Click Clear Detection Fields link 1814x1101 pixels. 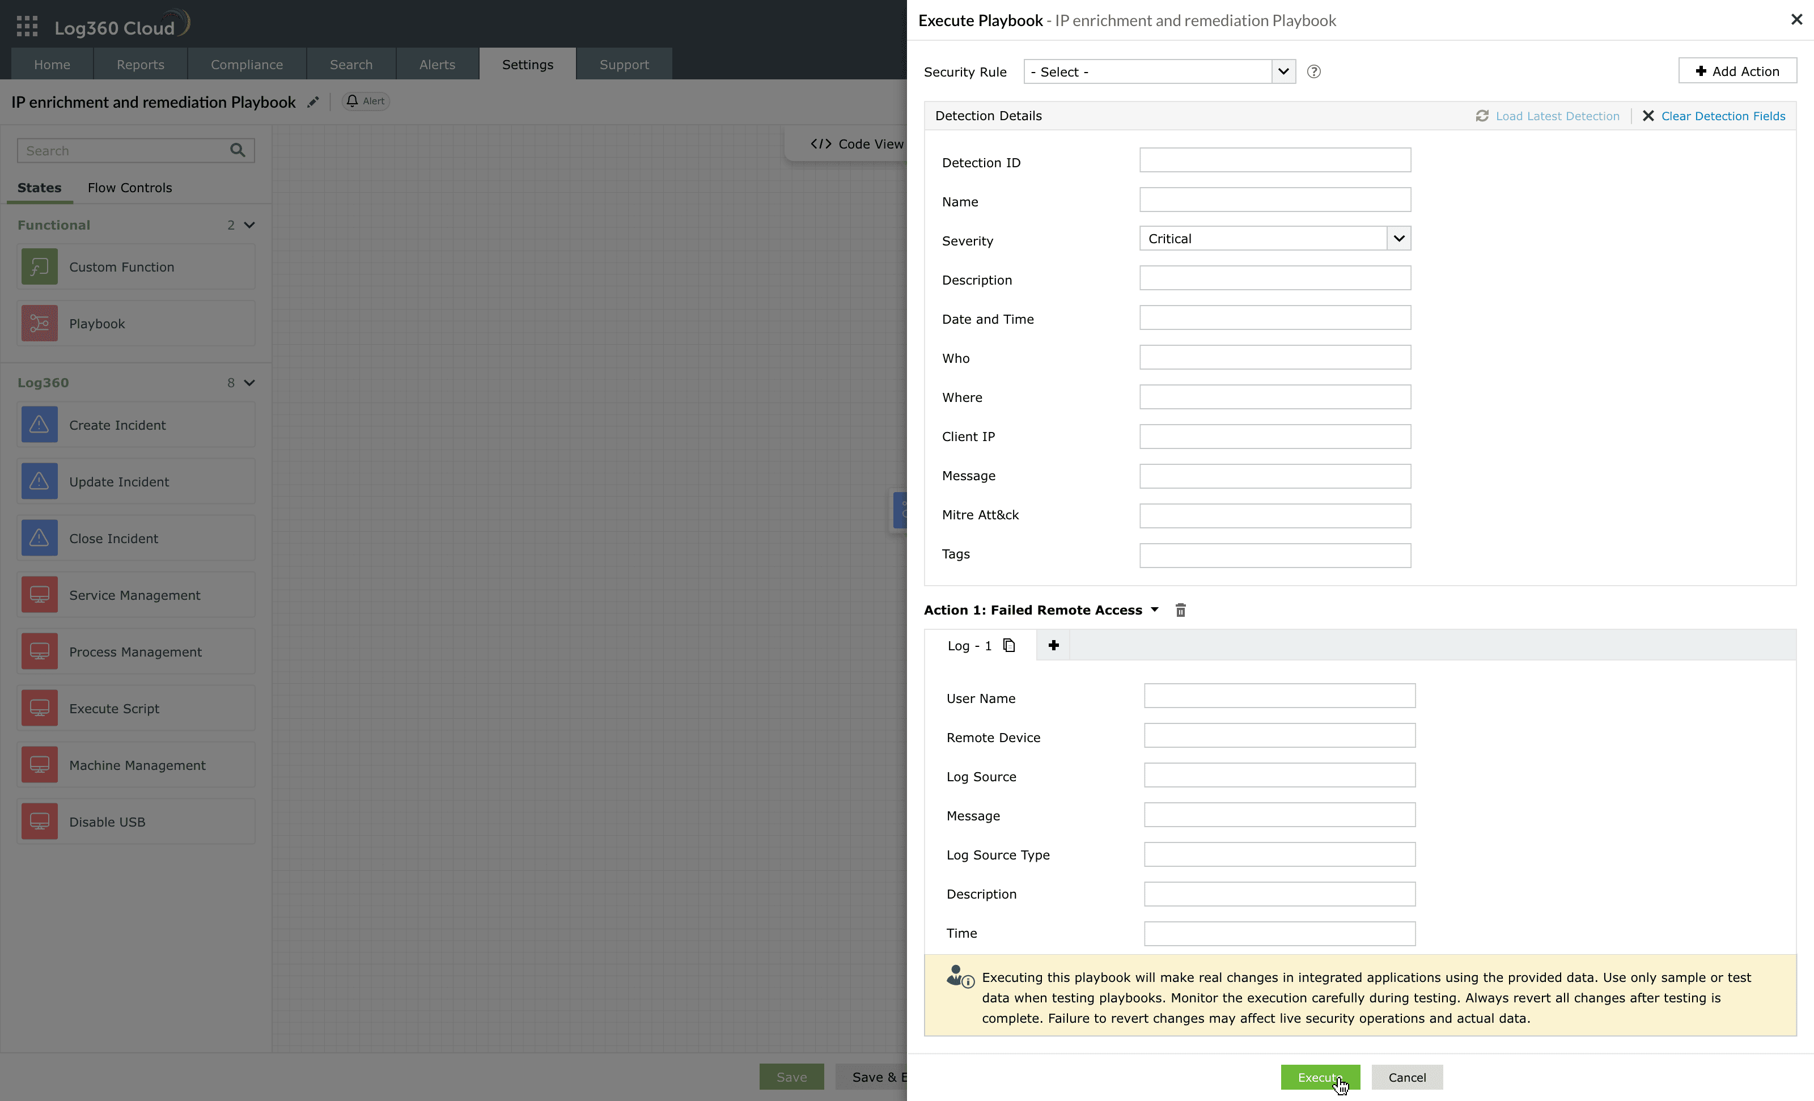[1714, 116]
